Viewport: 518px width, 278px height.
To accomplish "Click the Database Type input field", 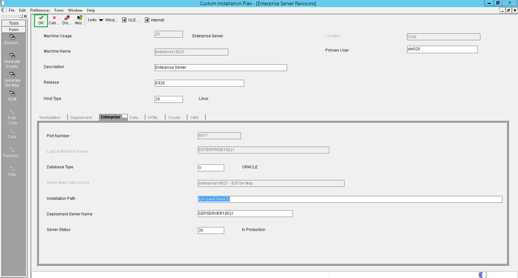I will pyautogui.click(x=211, y=168).
